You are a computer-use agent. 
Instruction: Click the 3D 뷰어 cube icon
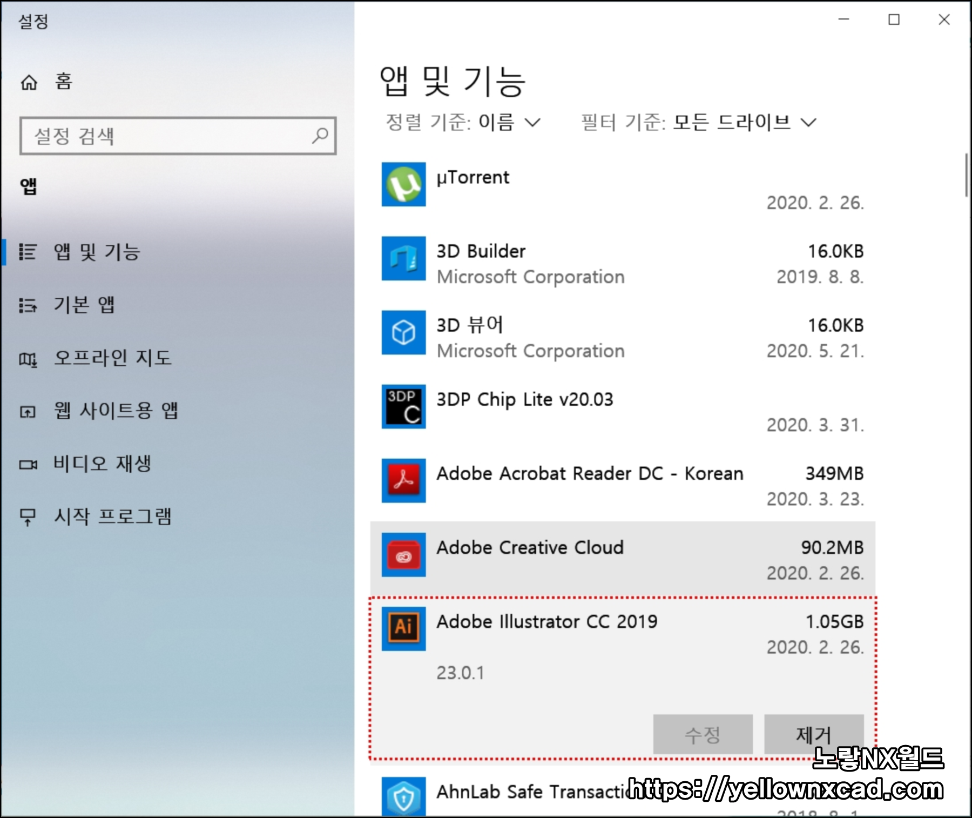(x=403, y=332)
